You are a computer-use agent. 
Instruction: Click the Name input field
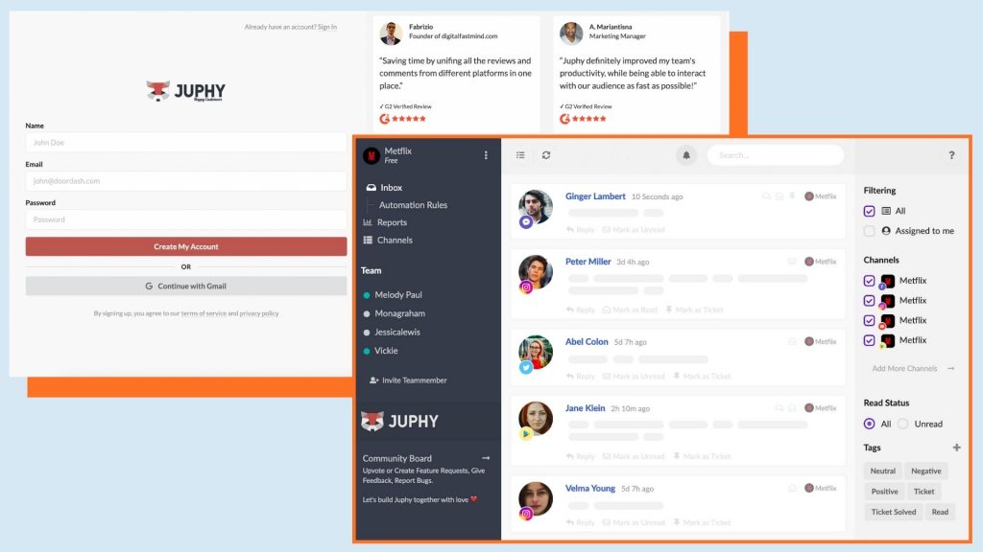coord(186,143)
